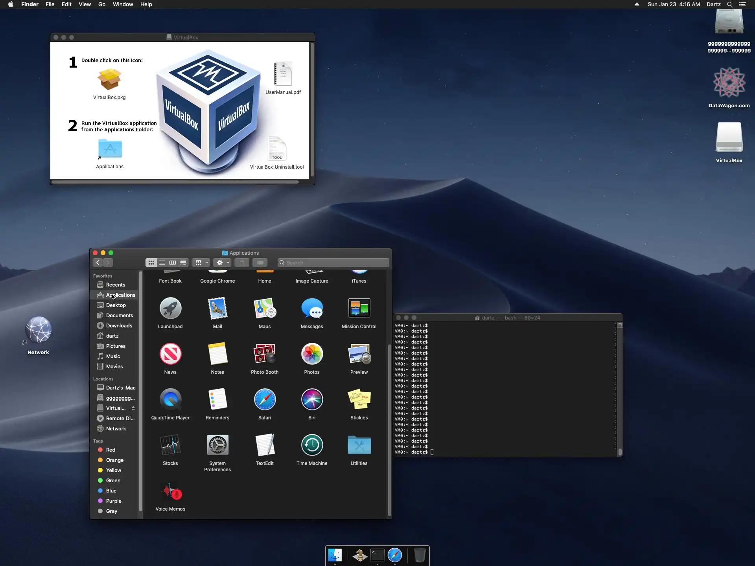Click the Finder back navigation button

point(98,263)
